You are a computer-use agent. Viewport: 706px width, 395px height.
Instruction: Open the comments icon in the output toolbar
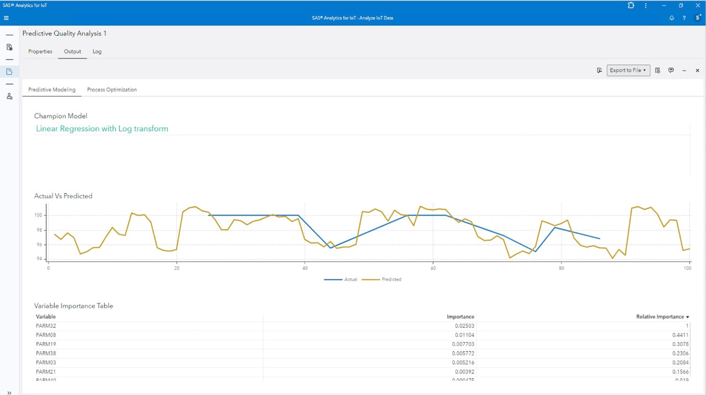click(671, 70)
